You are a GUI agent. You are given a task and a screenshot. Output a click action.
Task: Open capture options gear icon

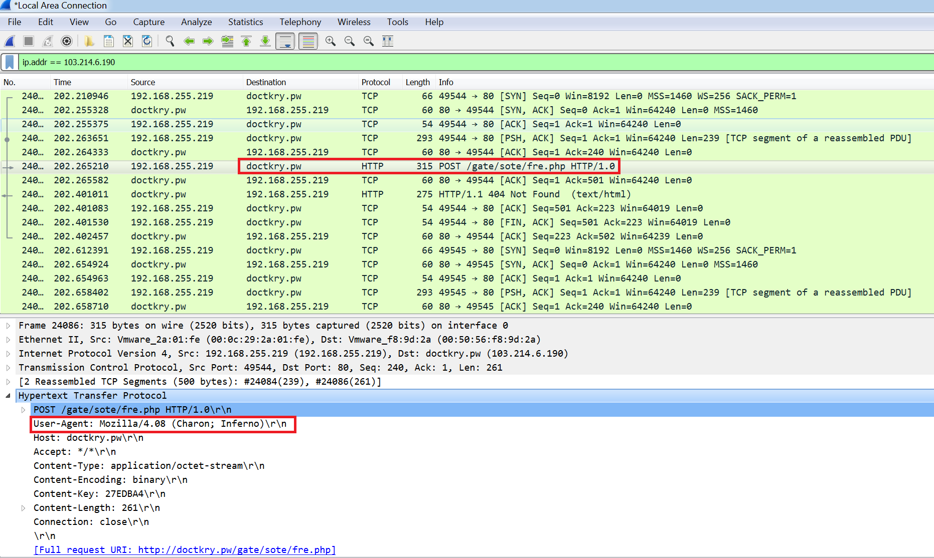(67, 41)
